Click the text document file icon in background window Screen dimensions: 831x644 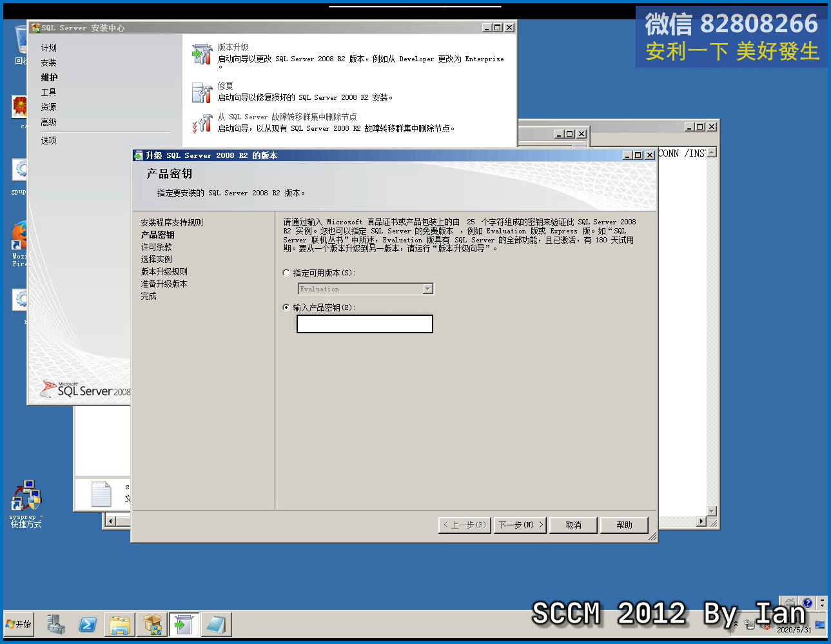pyautogui.click(x=101, y=494)
